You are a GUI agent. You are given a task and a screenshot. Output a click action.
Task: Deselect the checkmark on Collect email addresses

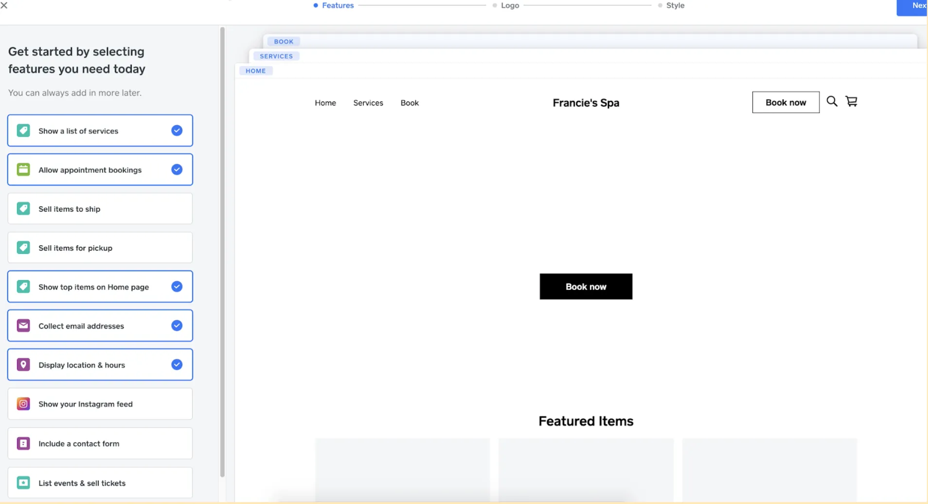[177, 326]
